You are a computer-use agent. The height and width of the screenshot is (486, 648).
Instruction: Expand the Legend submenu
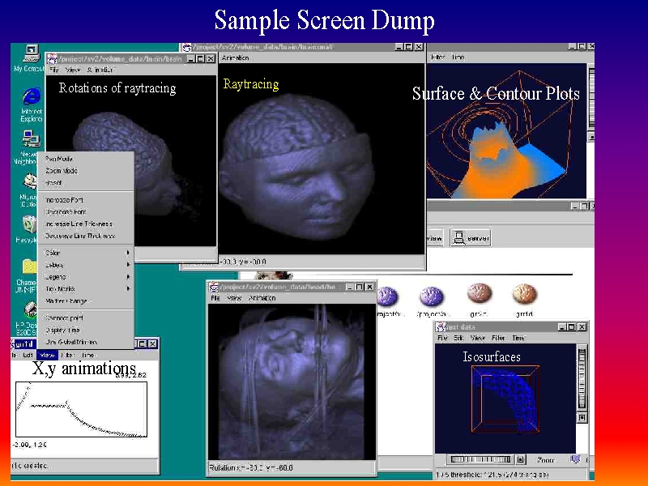86,277
